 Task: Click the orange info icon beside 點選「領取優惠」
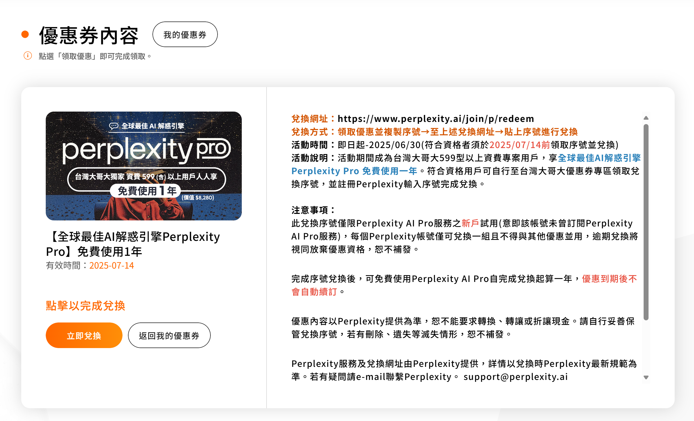click(27, 56)
